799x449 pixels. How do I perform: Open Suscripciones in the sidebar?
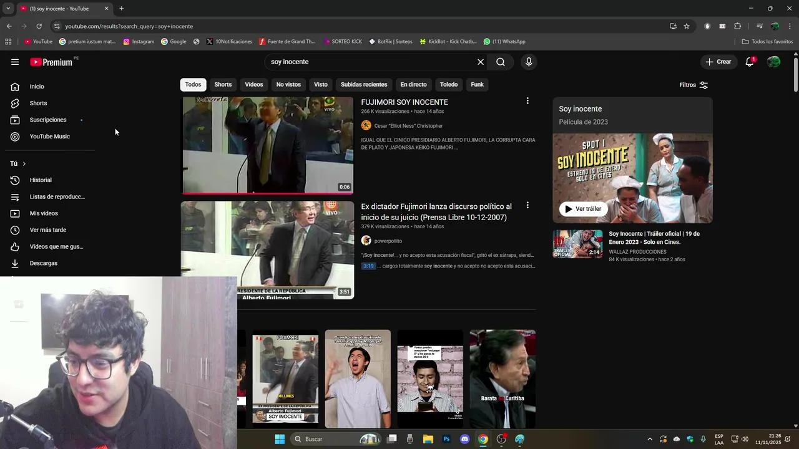click(x=47, y=120)
